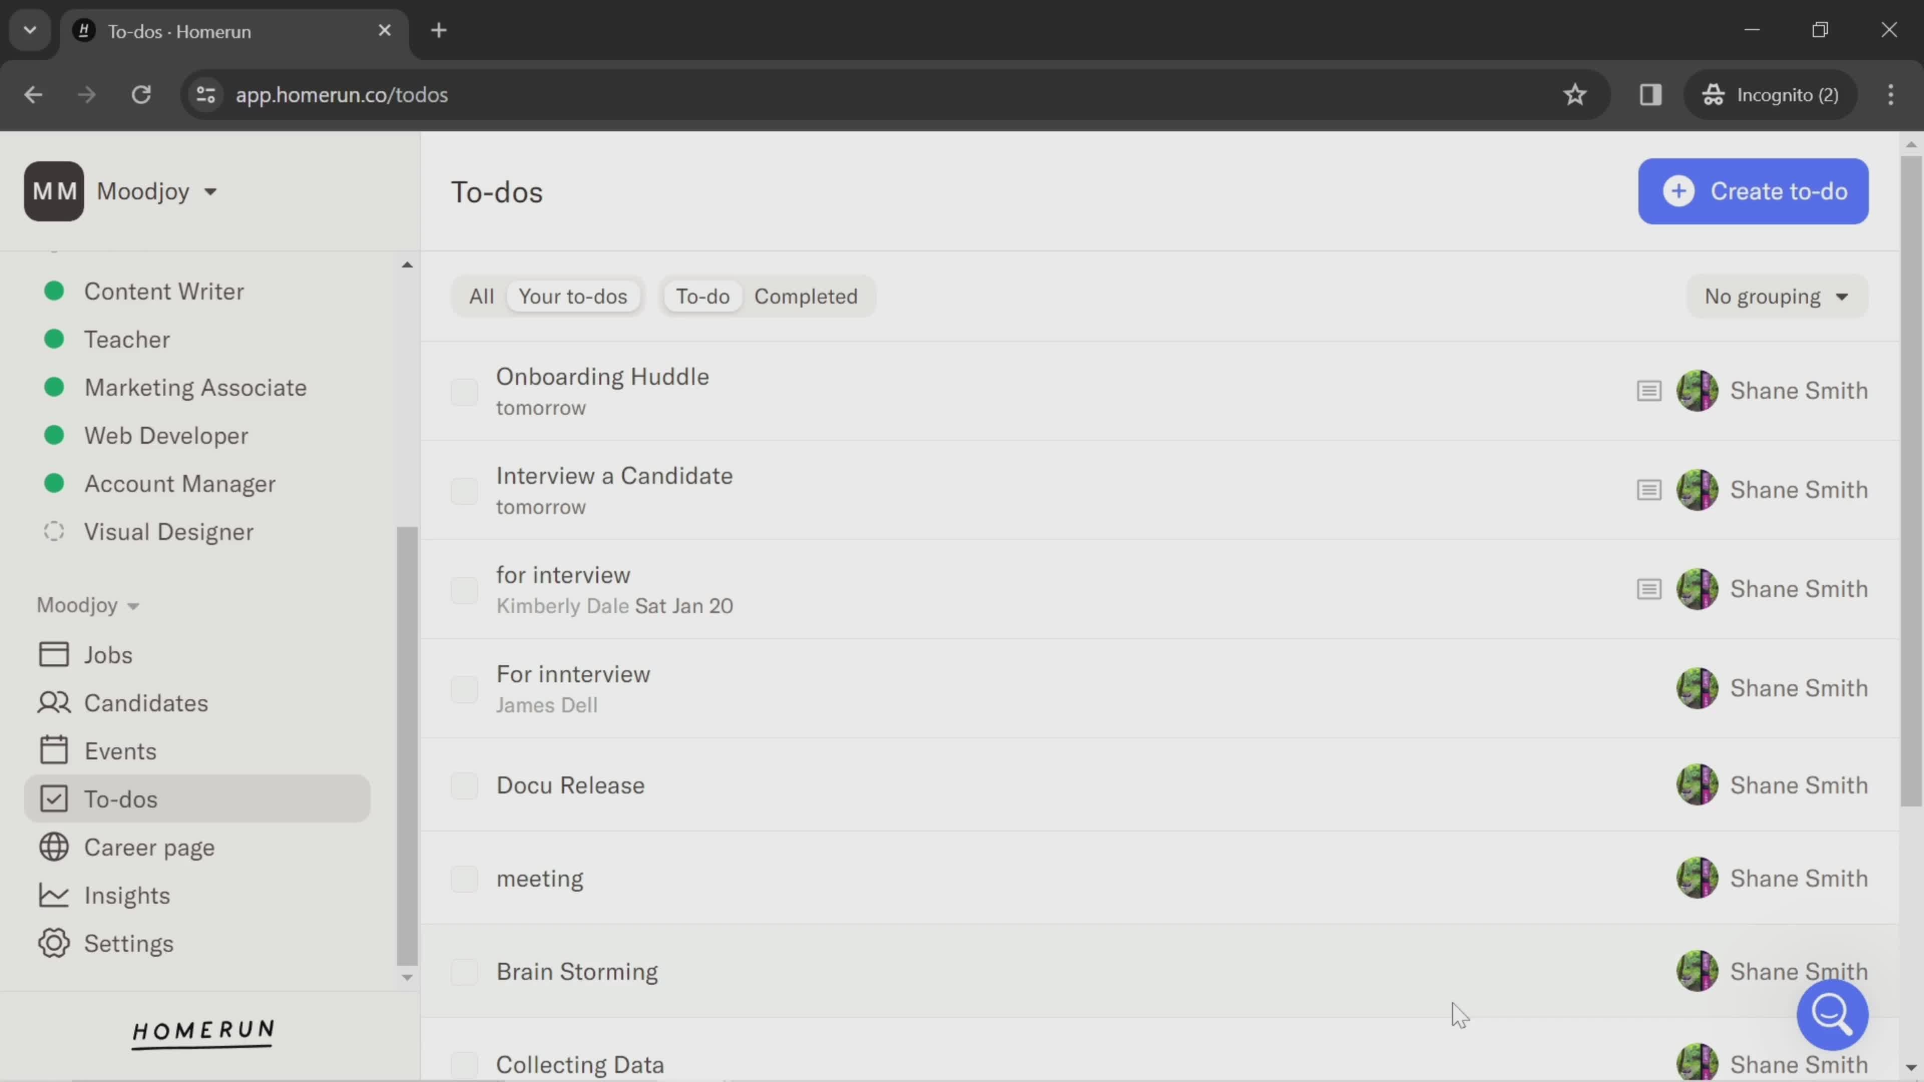The width and height of the screenshot is (1924, 1082).
Task: Go back to previous page
Action: click(x=33, y=95)
